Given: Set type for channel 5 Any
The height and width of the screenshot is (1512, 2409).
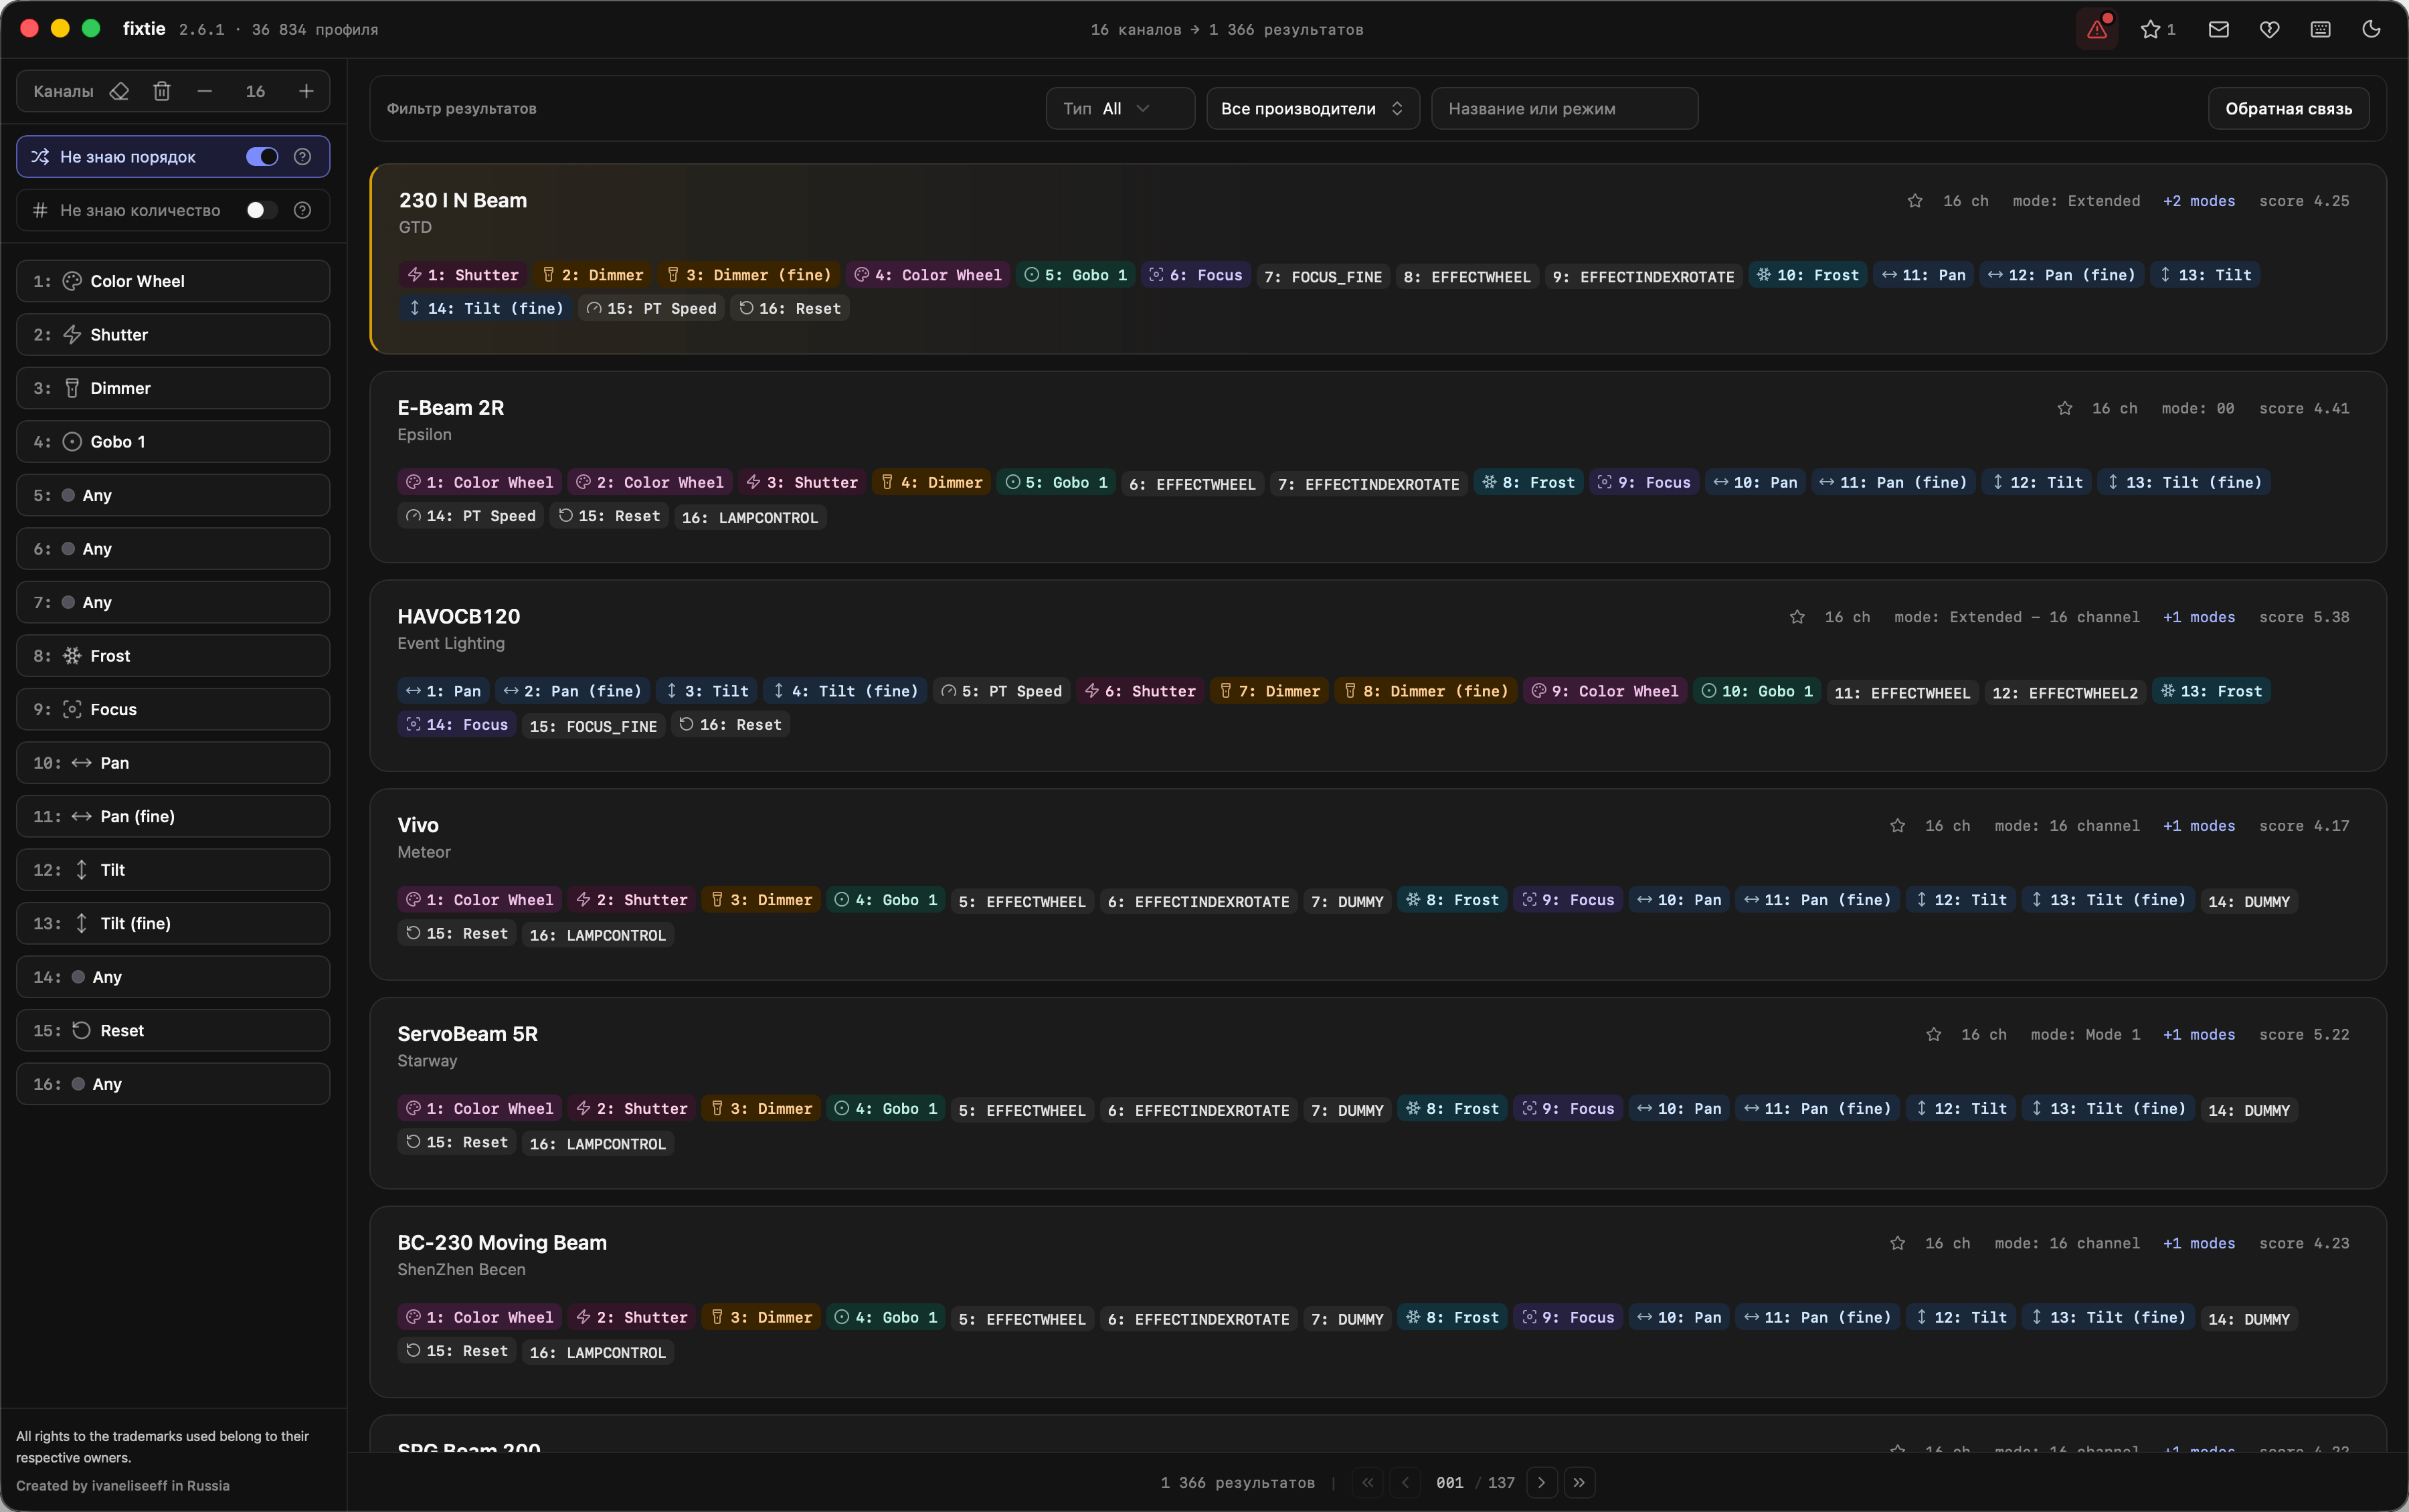Looking at the screenshot, I should tap(173, 495).
